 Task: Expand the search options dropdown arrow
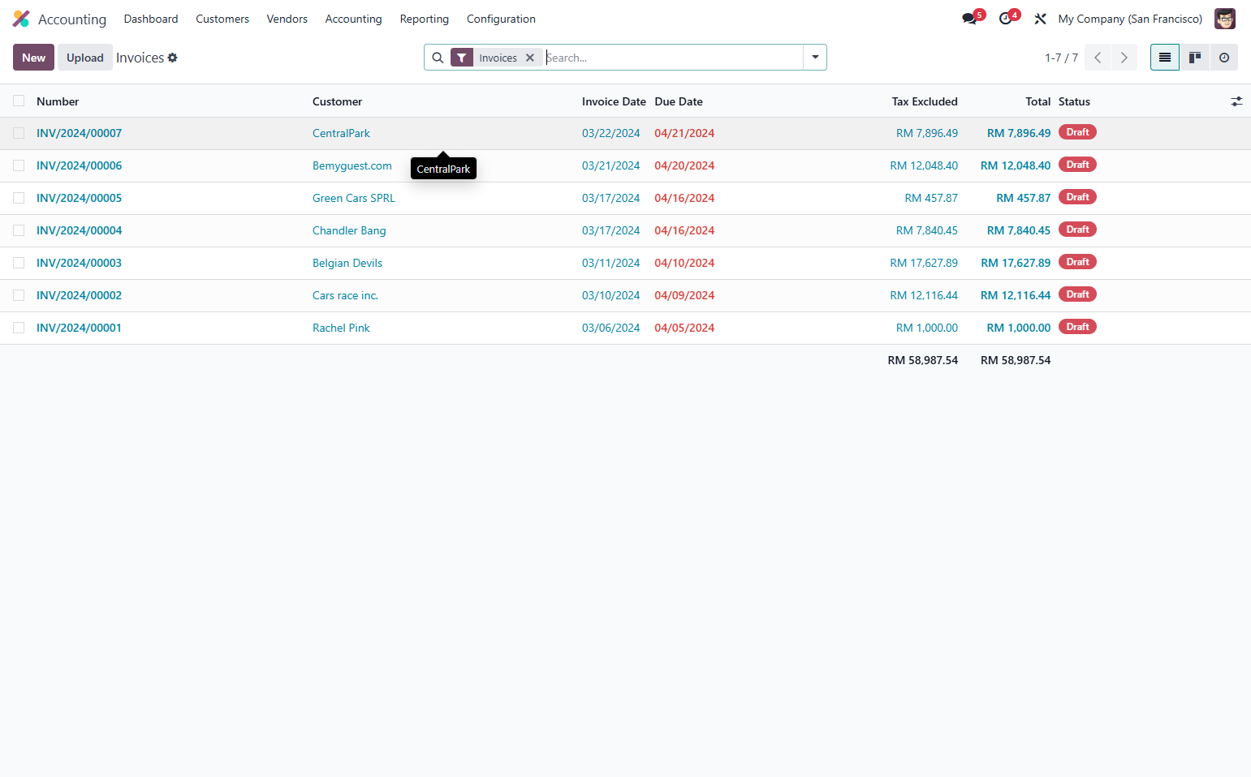(815, 58)
